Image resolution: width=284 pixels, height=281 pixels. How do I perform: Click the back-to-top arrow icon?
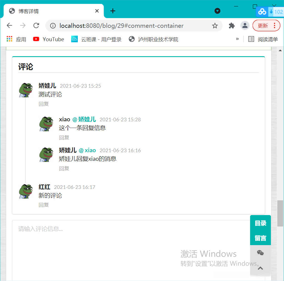(x=260, y=268)
